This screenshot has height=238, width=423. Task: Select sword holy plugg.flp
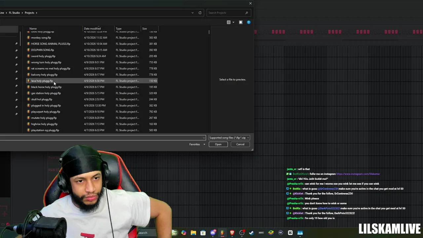[92, 56]
